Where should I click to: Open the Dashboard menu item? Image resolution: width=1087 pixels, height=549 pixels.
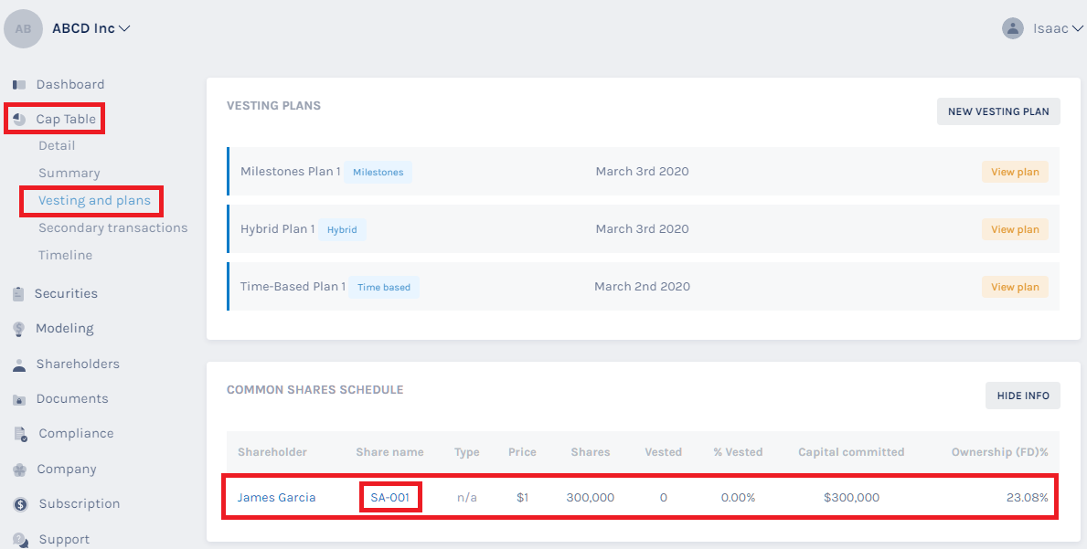[x=70, y=84]
